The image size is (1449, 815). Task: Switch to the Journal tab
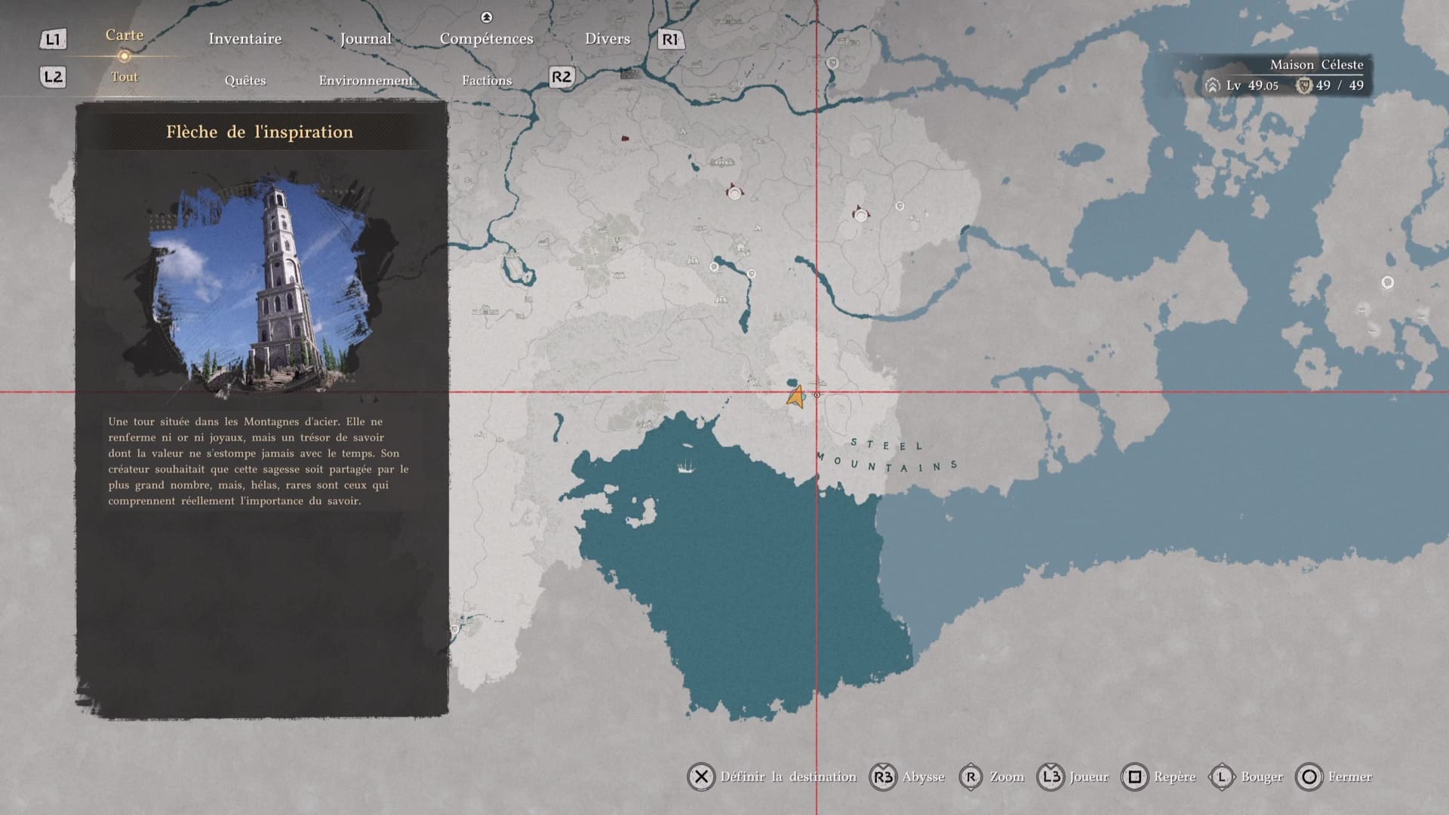365,38
